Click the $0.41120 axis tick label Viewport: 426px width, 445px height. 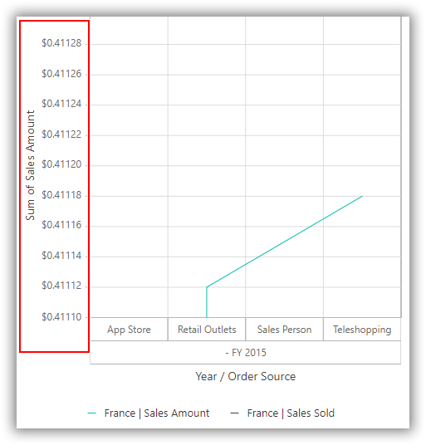pos(61,164)
